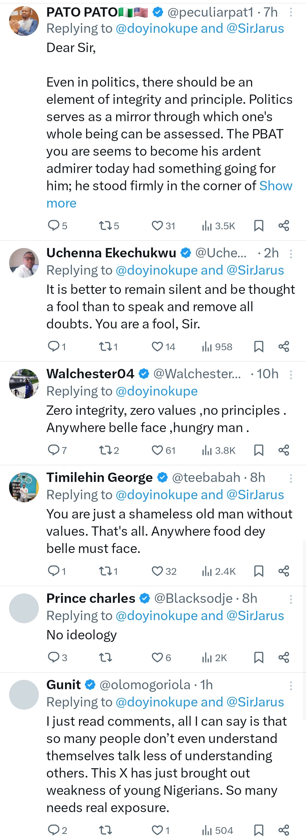Bookmark Timilehin George's reply
Viewport: 306px width, 839px height.
click(258, 571)
